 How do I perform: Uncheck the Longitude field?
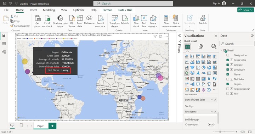(228, 69)
